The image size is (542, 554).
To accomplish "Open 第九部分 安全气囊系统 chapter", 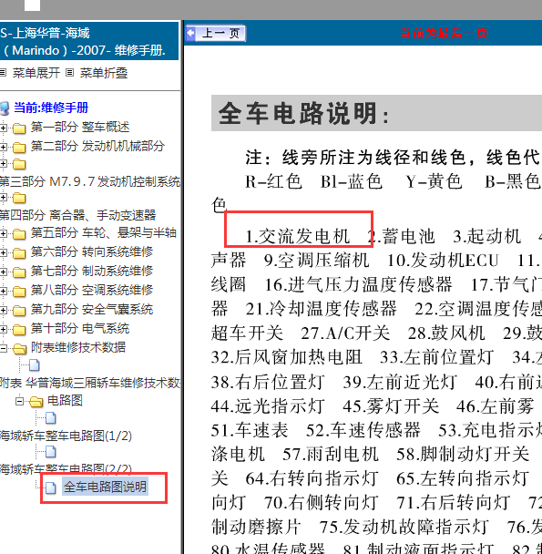I will (x=92, y=309).
